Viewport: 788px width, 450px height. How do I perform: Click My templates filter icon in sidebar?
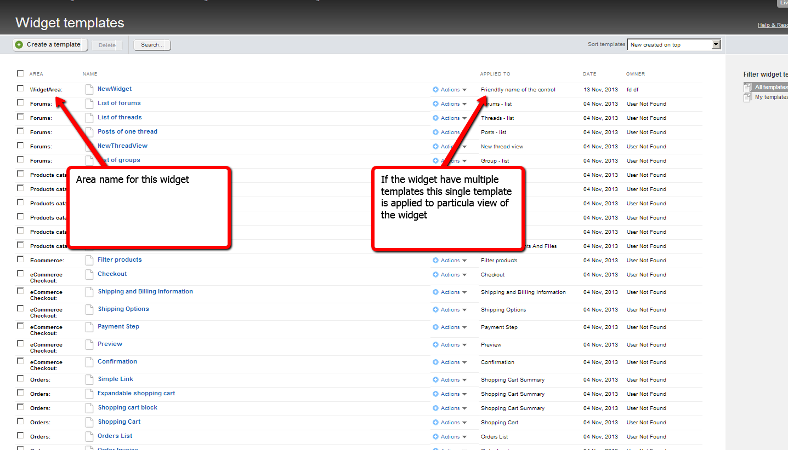(747, 97)
